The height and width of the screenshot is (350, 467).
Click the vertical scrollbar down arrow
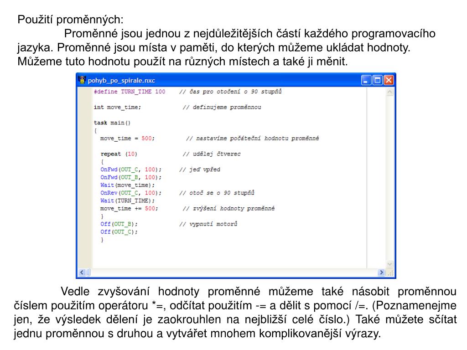[389, 264]
